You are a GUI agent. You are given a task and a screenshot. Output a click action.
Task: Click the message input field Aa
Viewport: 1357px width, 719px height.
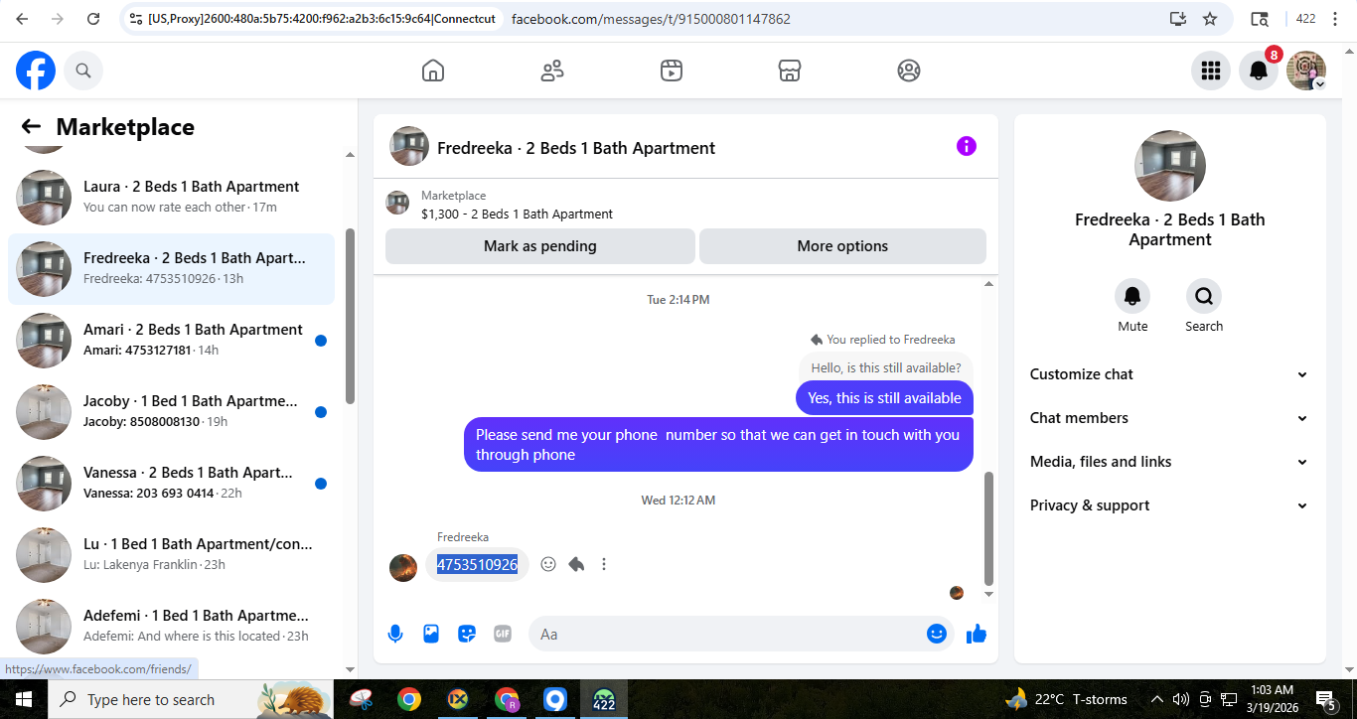point(725,634)
